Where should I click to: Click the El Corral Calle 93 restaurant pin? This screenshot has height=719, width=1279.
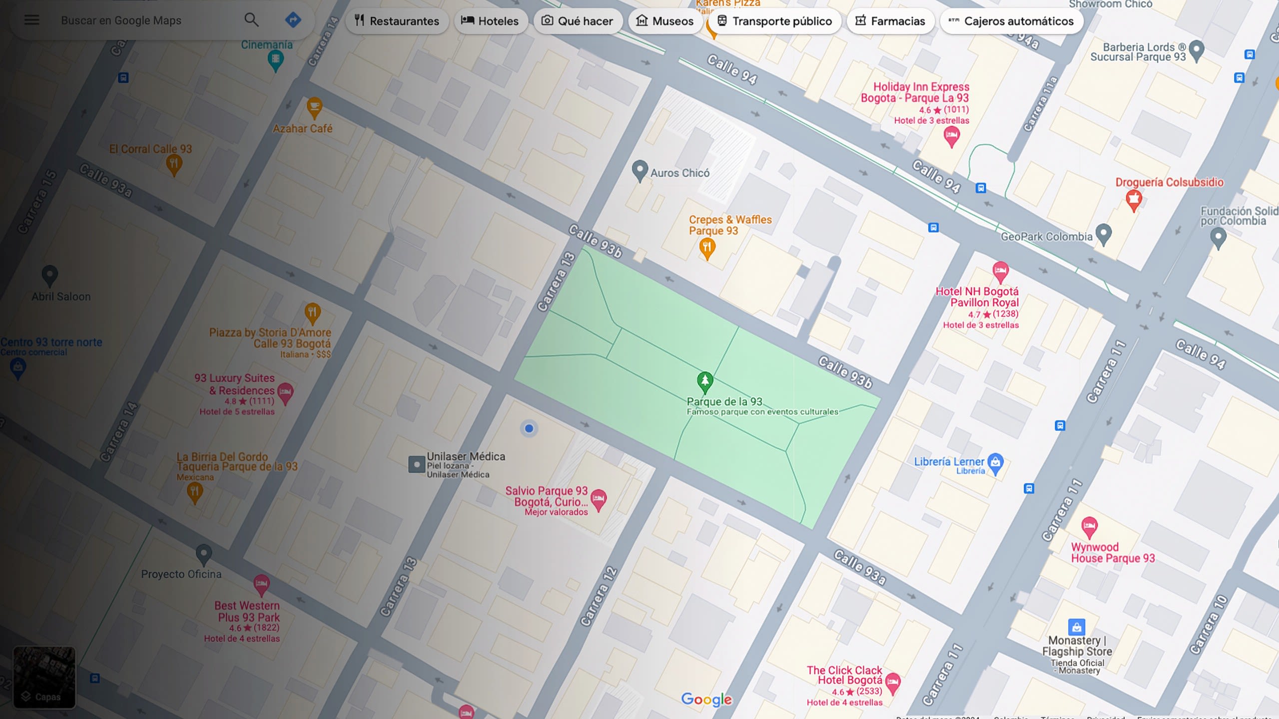[174, 165]
